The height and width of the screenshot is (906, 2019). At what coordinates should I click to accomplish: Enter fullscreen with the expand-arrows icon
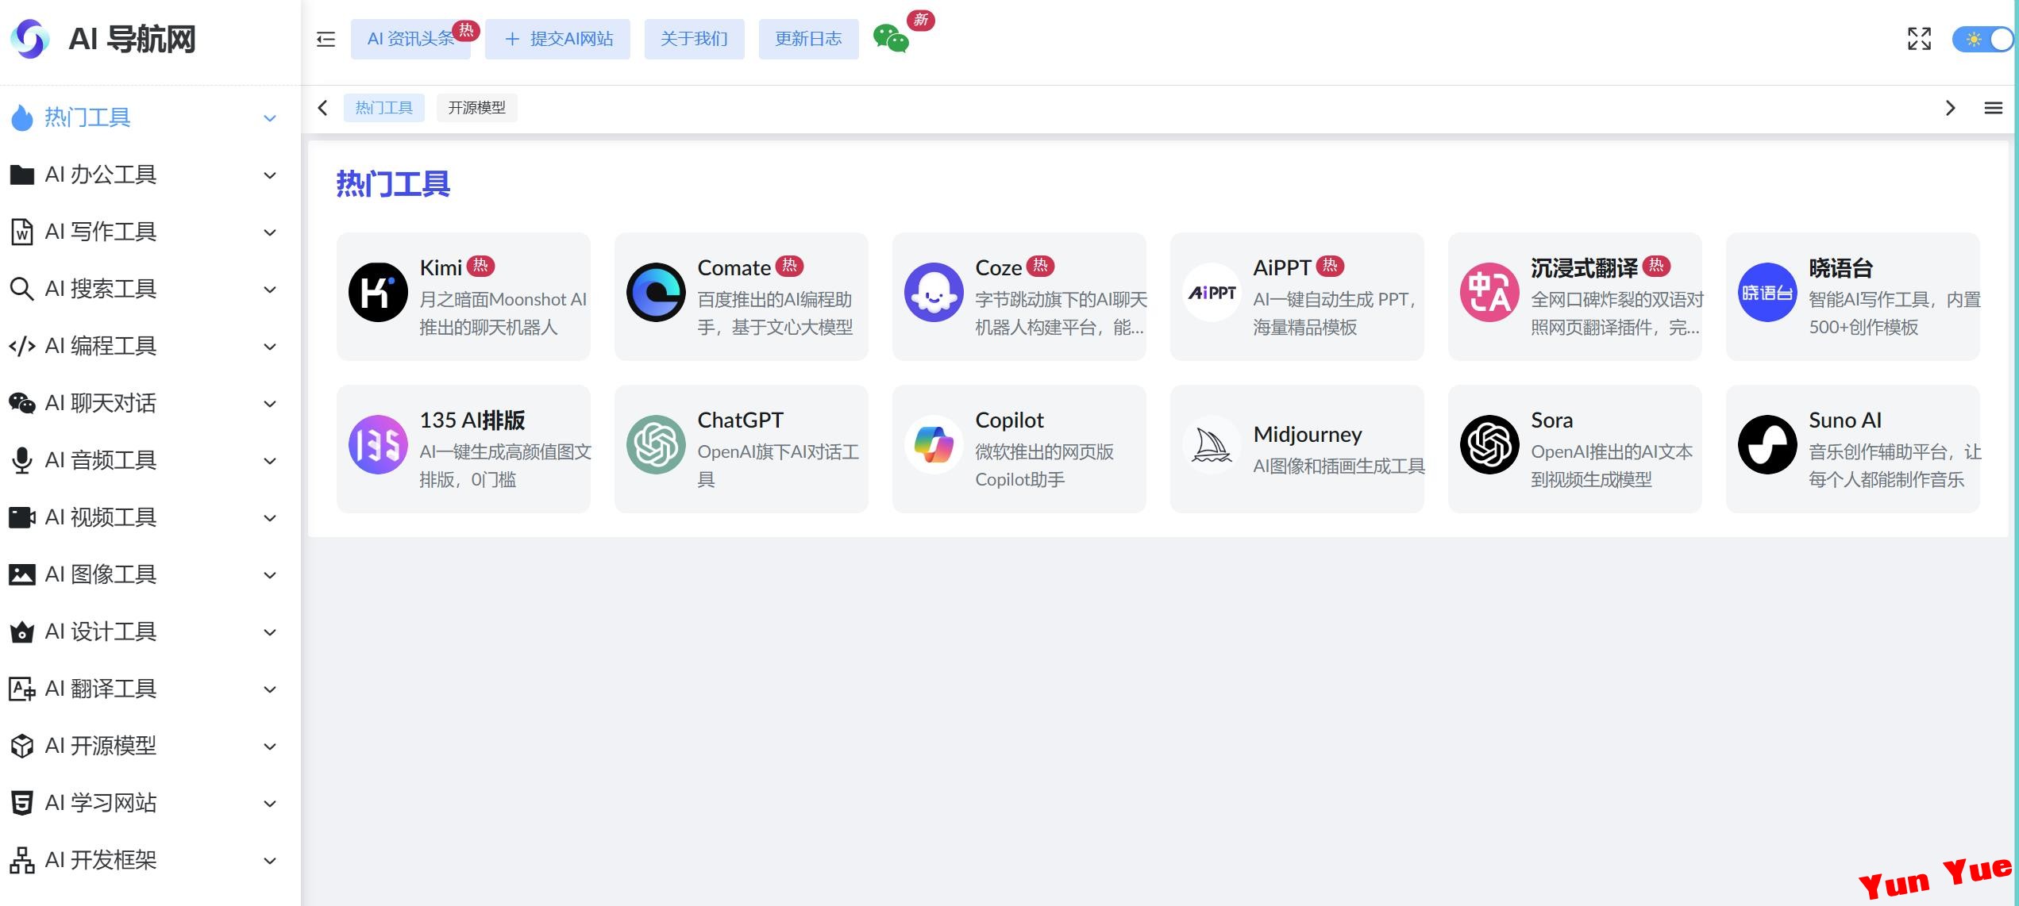coord(1919,39)
